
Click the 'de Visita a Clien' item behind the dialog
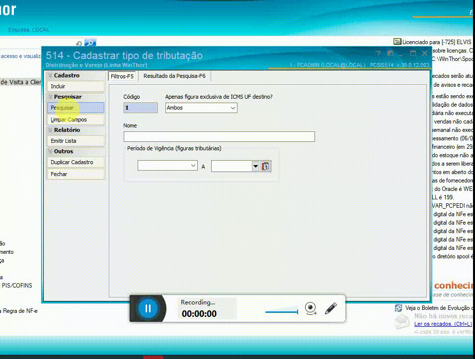point(20,82)
